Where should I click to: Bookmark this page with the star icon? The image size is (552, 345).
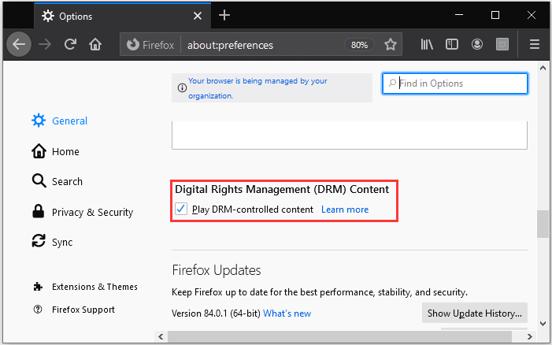[390, 45]
